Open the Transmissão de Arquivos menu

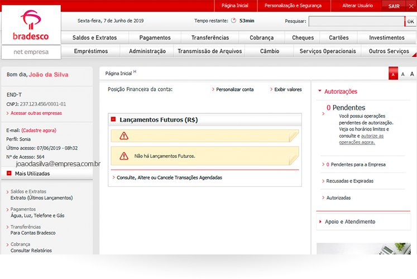[209, 51]
